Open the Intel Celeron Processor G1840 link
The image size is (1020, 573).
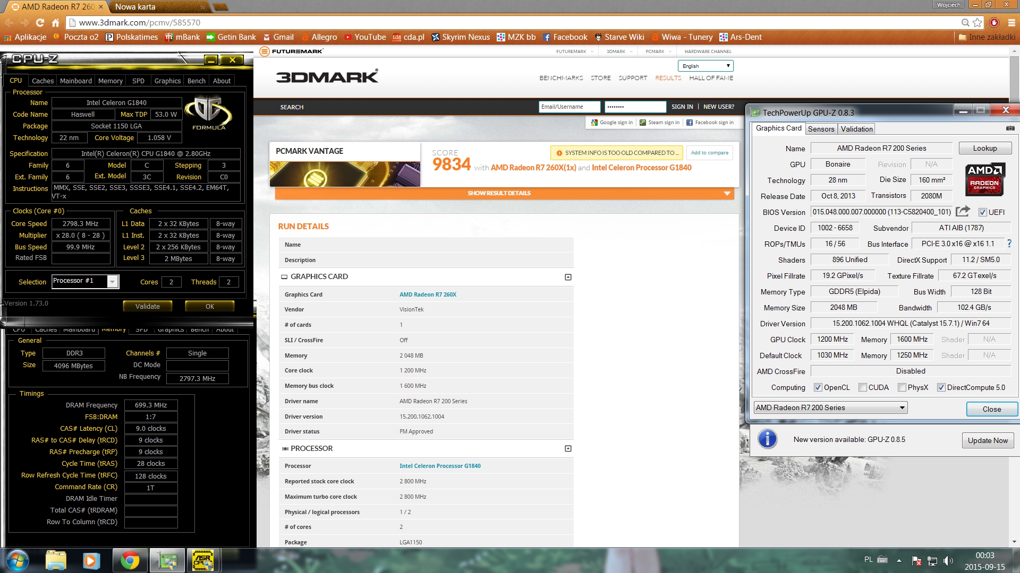(440, 466)
